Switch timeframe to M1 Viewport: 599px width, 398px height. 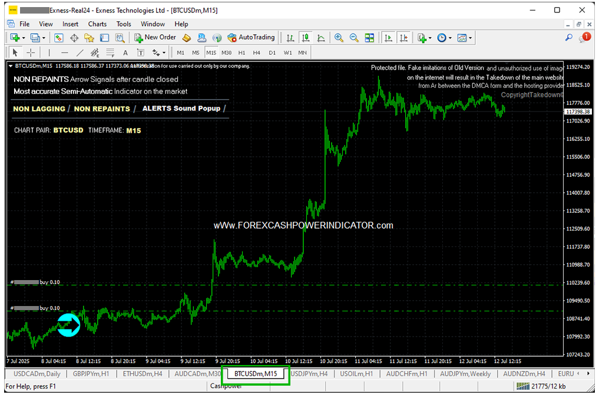tap(181, 52)
